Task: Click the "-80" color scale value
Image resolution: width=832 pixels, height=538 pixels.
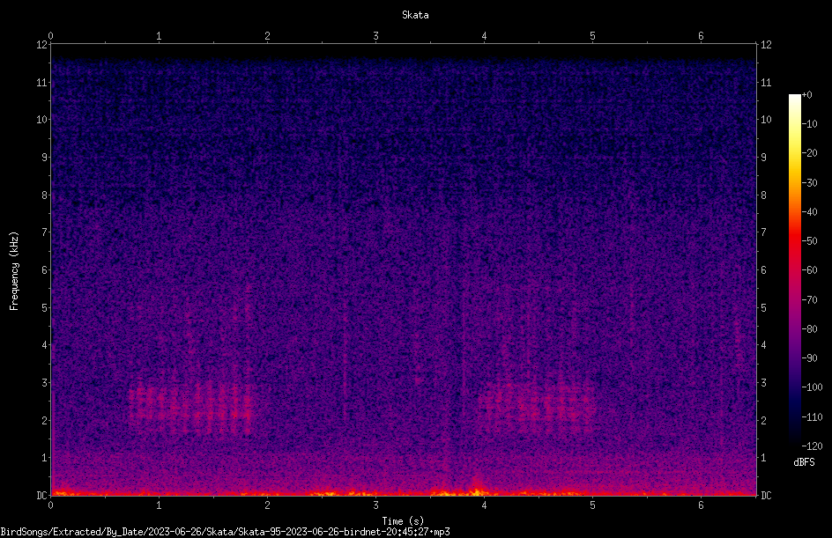Action: (810, 329)
